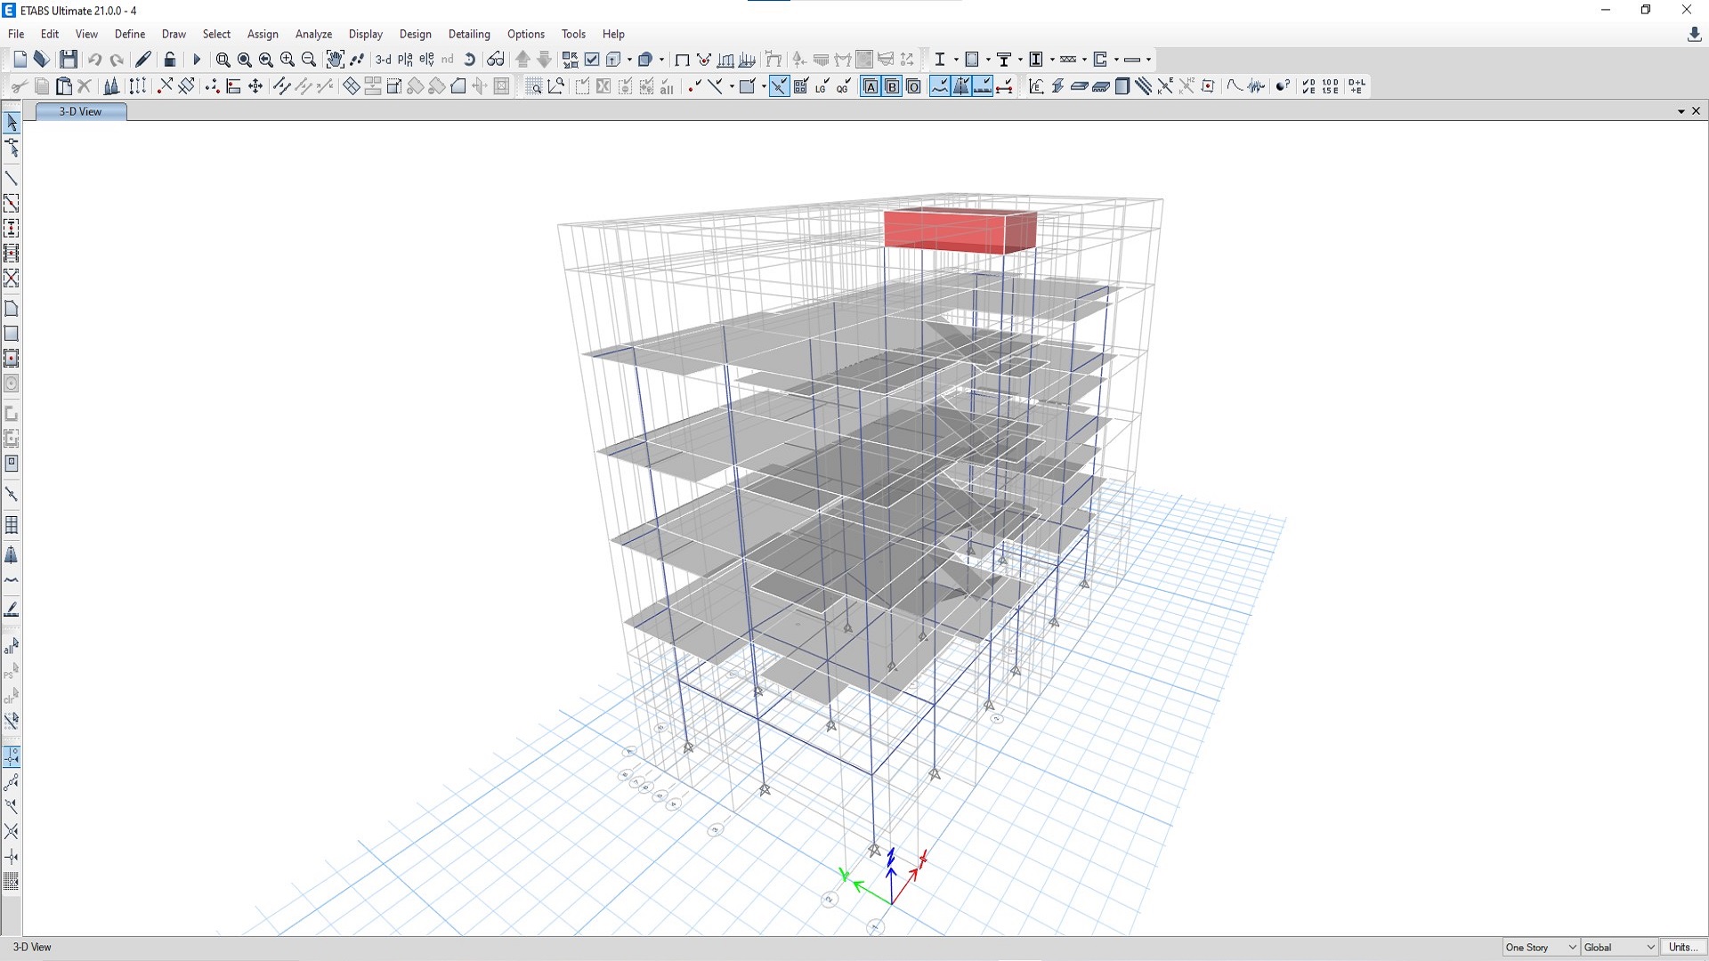Click the Move Up in List arrow

(x=523, y=60)
